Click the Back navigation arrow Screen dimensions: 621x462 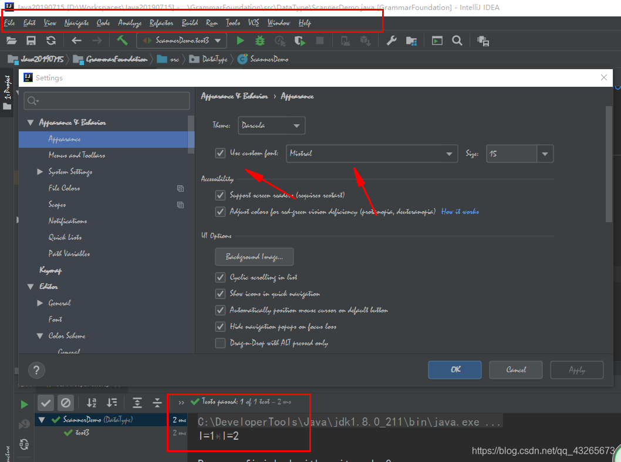76,40
